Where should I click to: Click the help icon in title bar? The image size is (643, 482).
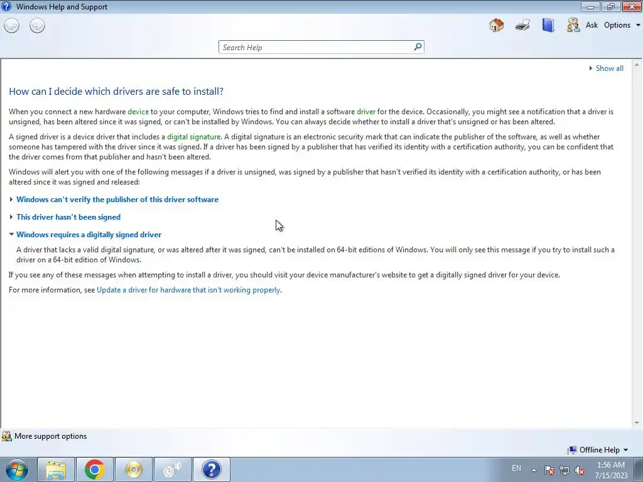(6, 6)
